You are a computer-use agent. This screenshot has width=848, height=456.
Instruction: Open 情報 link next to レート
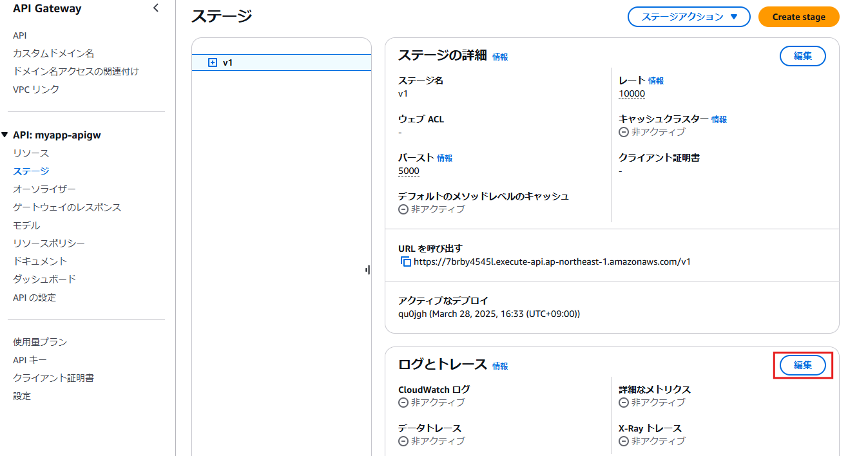(656, 81)
